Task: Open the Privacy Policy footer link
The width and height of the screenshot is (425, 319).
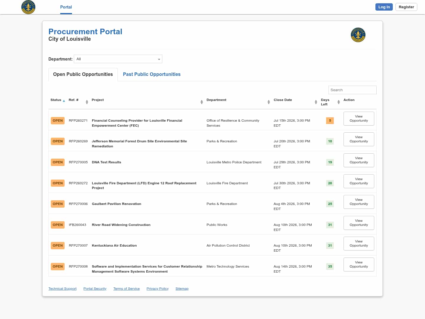Action: pos(158,289)
